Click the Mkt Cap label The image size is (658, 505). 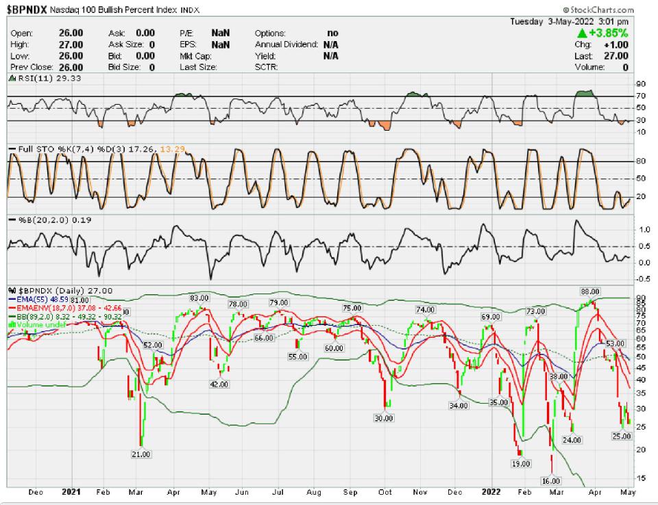pos(195,55)
